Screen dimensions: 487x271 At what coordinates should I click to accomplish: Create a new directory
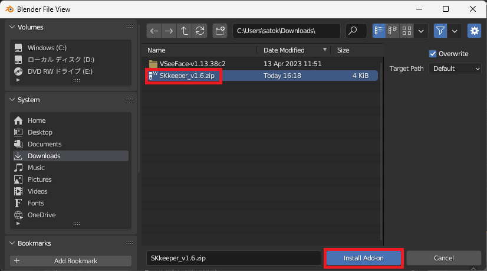point(220,31)
